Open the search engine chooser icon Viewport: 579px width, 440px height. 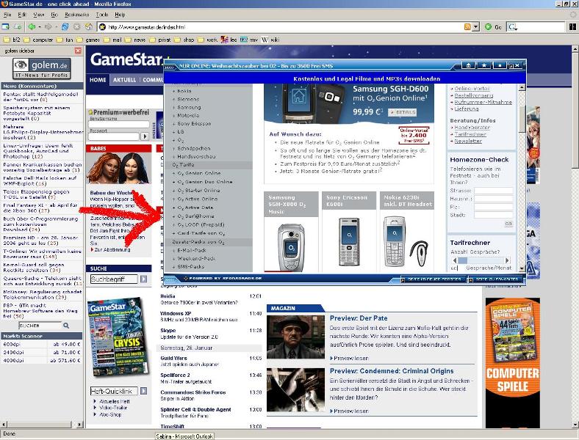click(x=513, y=27)
